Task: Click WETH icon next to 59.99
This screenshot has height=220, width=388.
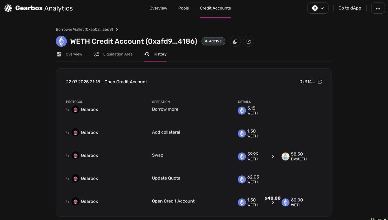Action: (x=242, y=156)
